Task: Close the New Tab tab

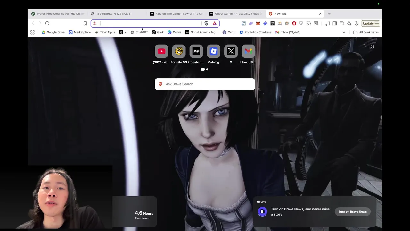Action: point(320,14)
